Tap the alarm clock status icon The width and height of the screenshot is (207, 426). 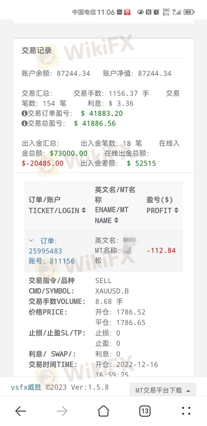pyautogui.click(x=156, y=12)
